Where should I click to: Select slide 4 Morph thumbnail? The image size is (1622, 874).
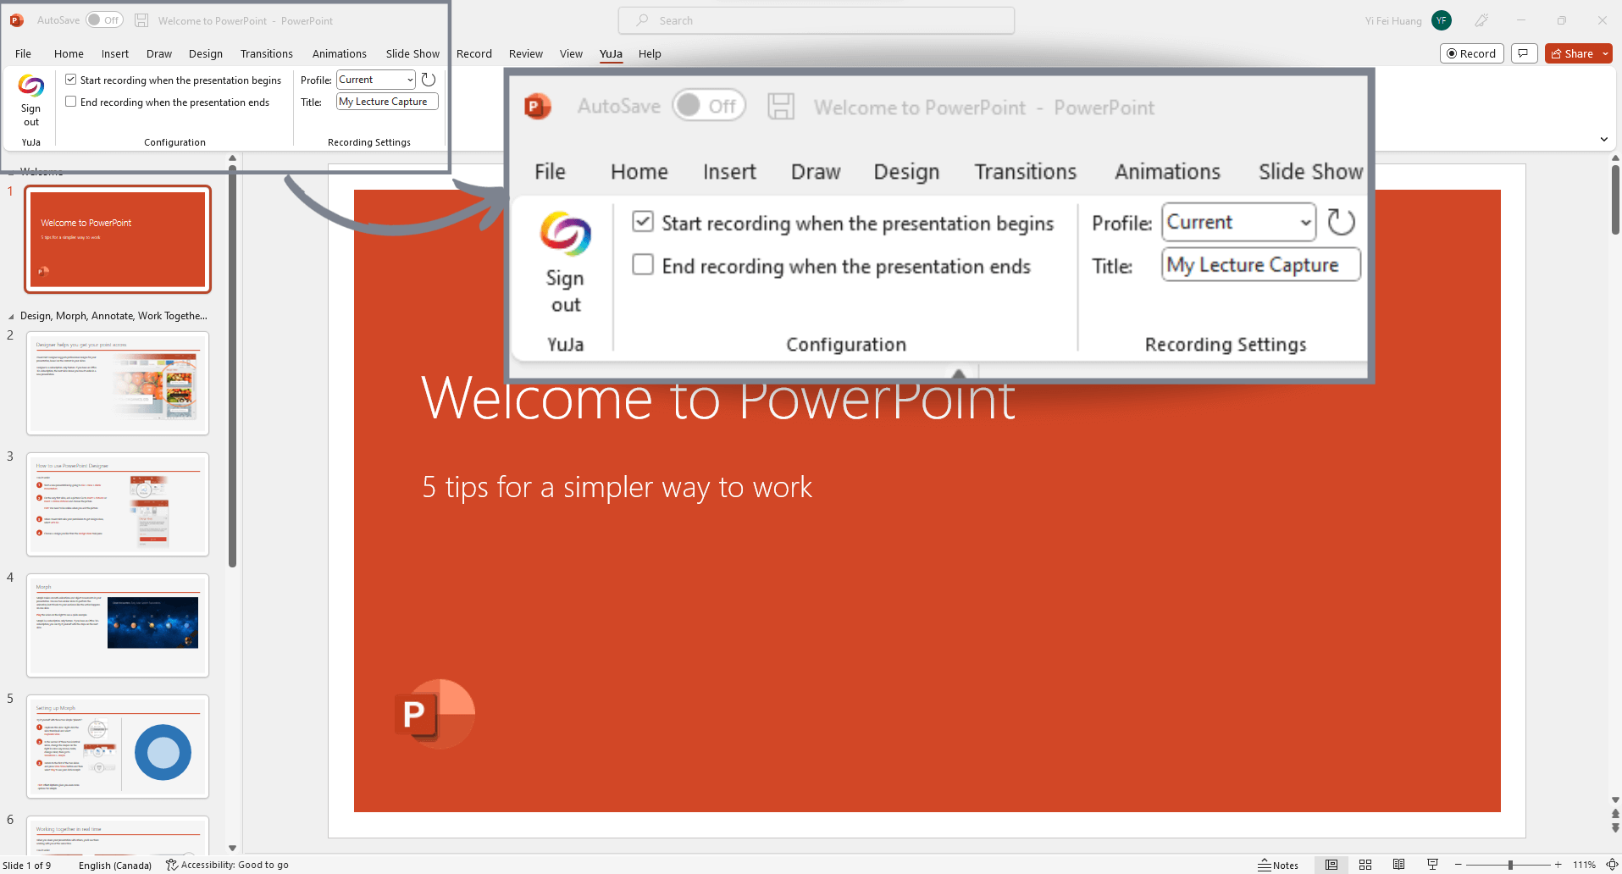118,625
